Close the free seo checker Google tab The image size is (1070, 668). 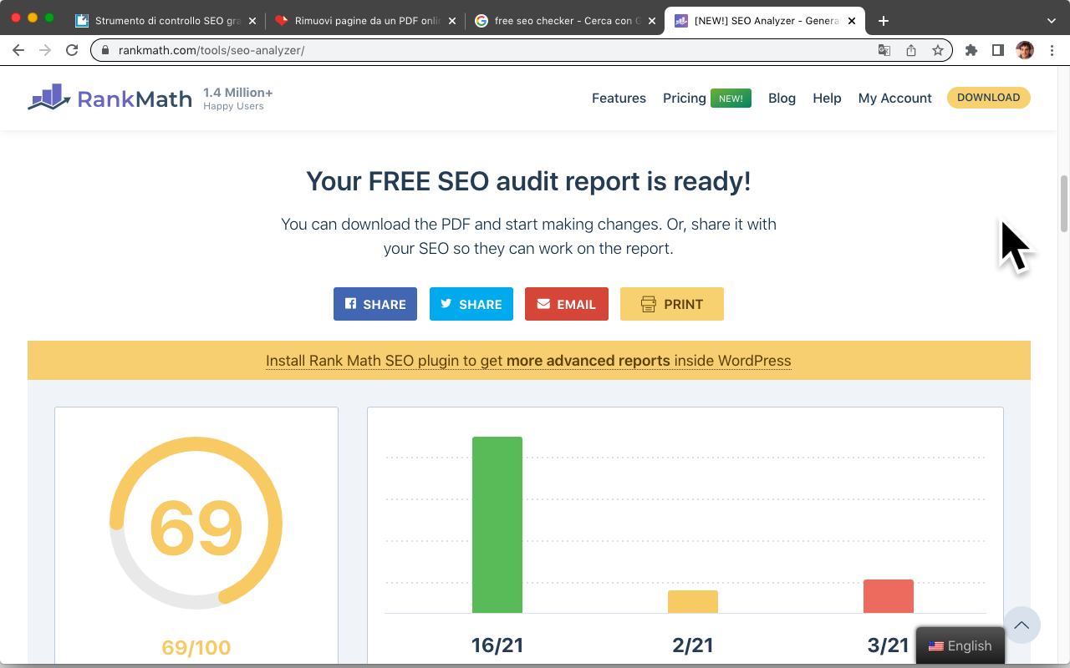coord(652,21)
